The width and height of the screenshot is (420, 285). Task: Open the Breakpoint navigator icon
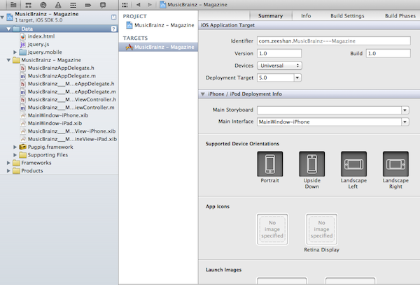88,5
